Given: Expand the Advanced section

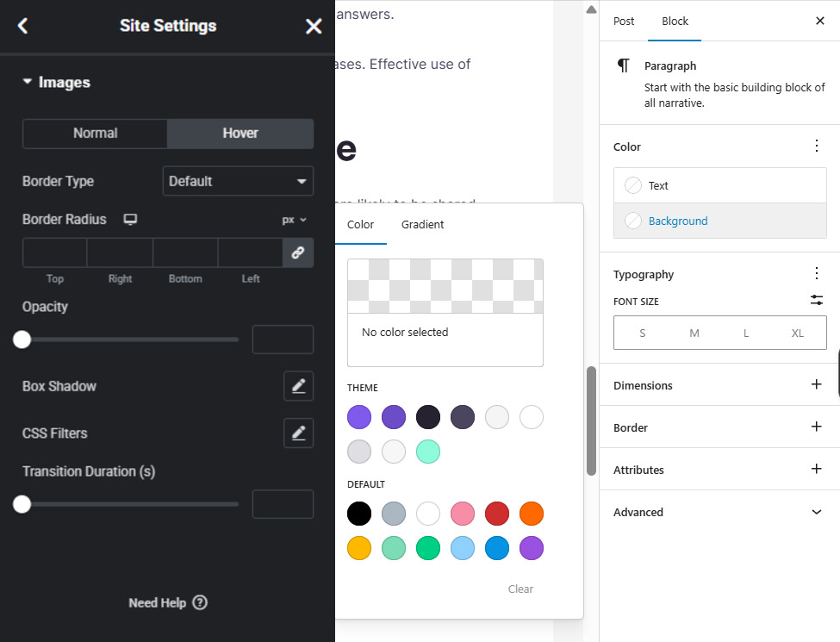Looking at the screenshot, I should pyautogui.click(x=817, y=512).
